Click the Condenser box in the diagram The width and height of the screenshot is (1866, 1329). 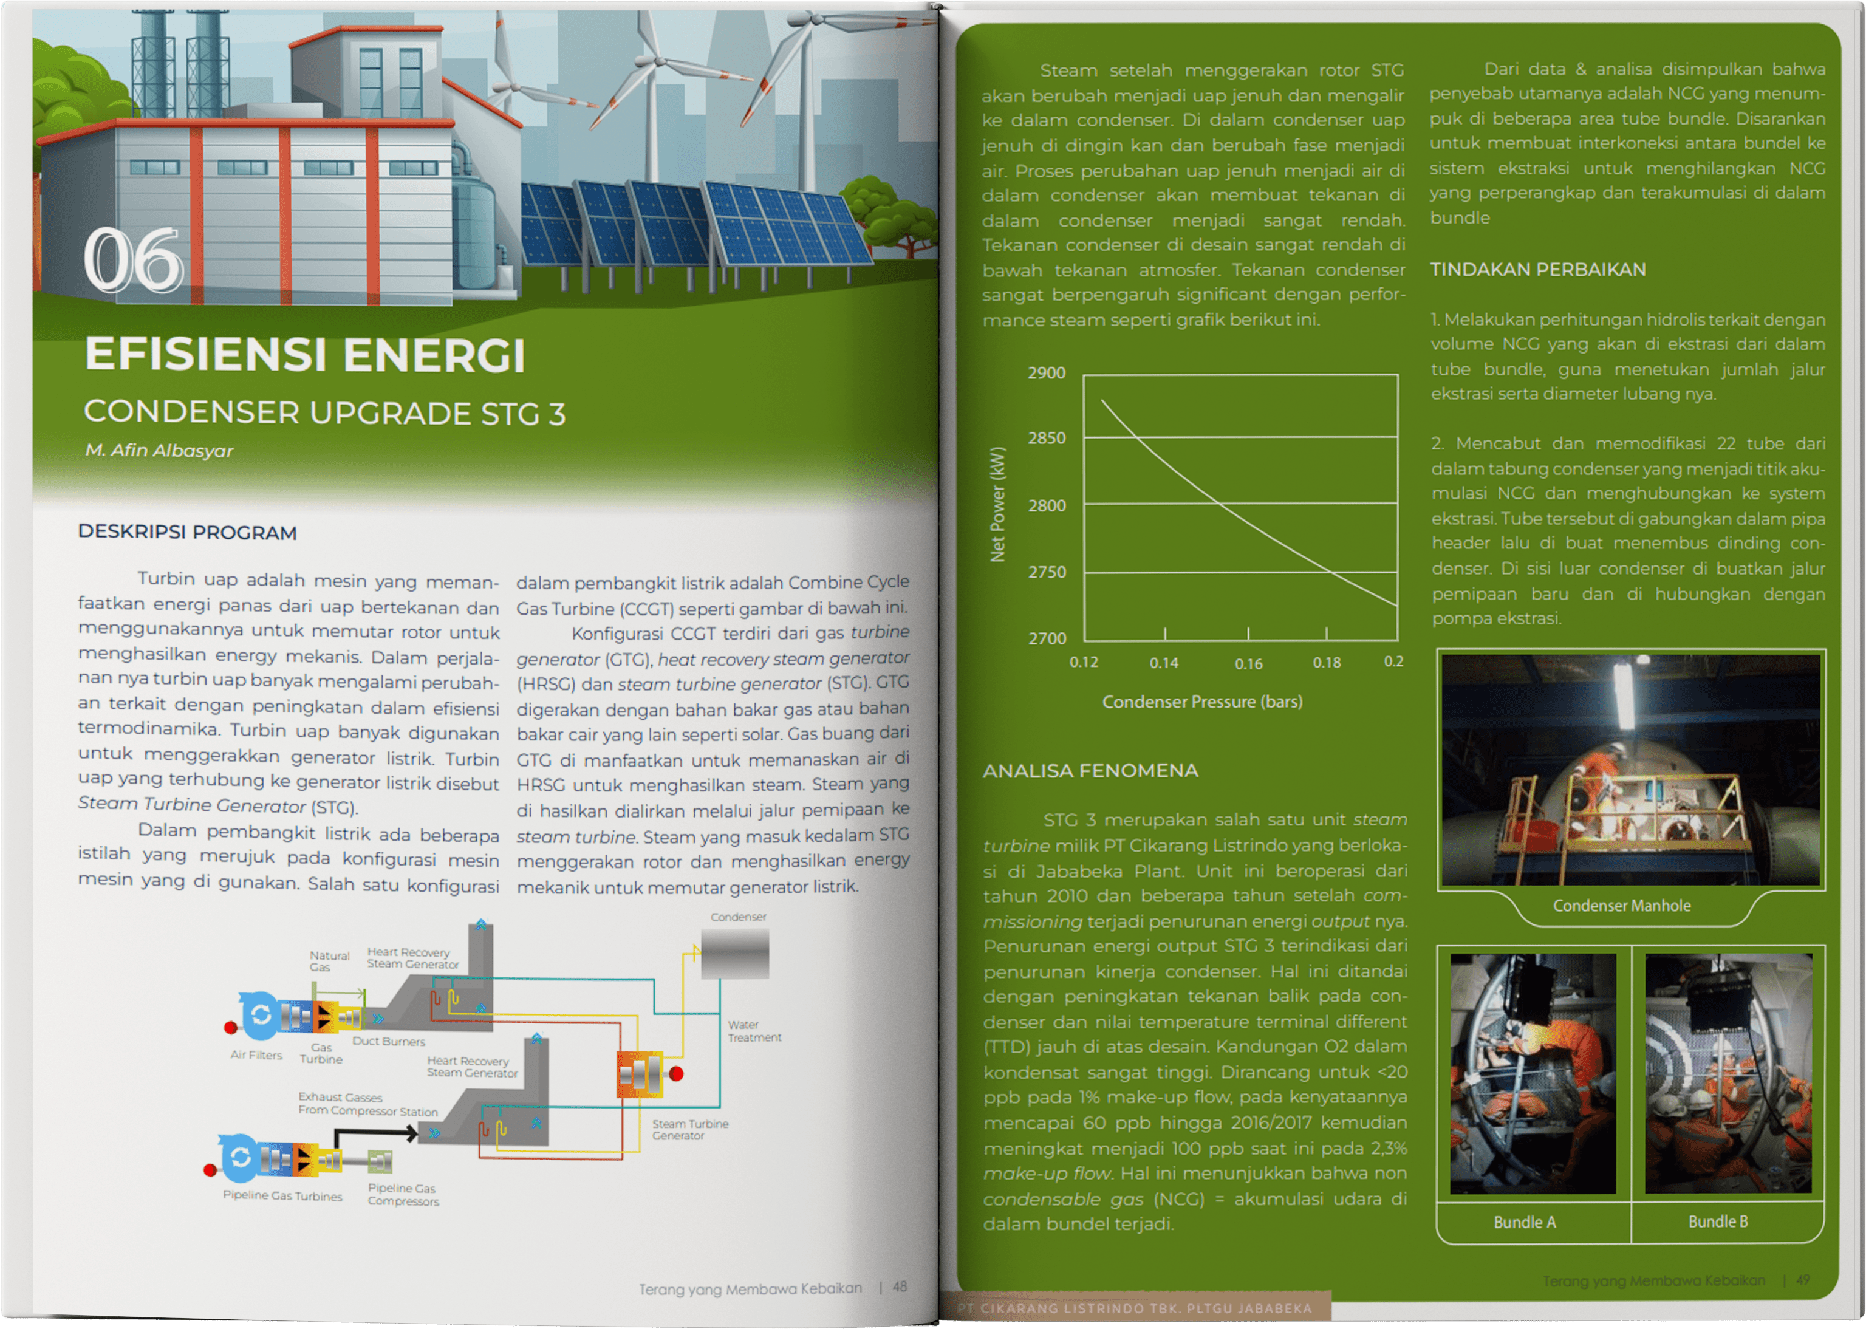pyautogui.click(x=735, y=954)
